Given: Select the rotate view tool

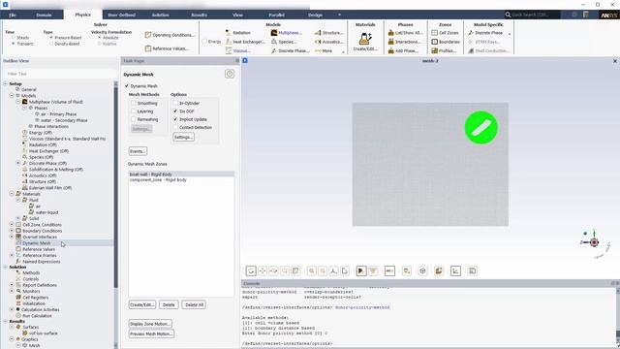Looking at the screenshot, I should pos(251,270).
